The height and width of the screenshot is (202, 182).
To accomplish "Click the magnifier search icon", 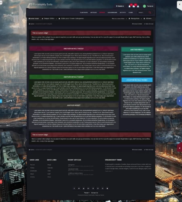I will (x=150, y=13).
